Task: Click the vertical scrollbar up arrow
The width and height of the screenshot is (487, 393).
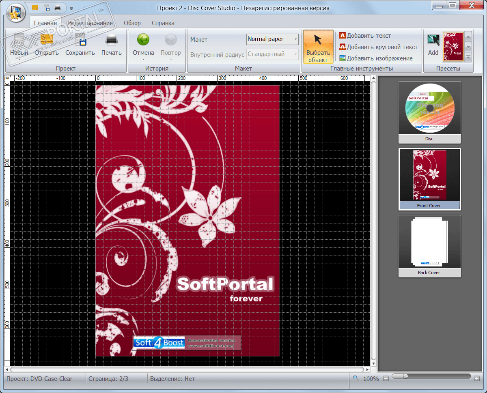Action: click(x=373, y=78)
